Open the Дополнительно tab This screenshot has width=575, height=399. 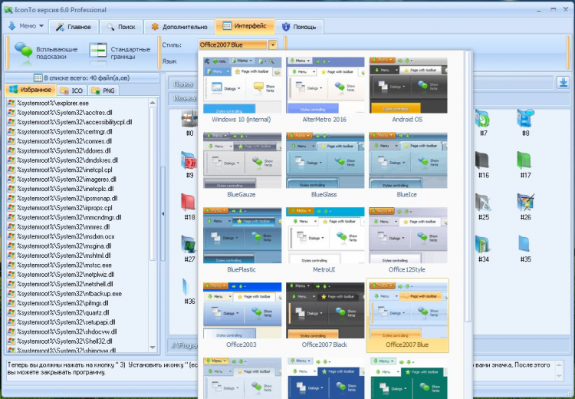coord(179,27)
